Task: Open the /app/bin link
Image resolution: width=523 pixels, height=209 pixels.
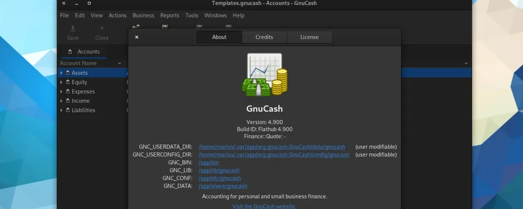Action: 209,163
